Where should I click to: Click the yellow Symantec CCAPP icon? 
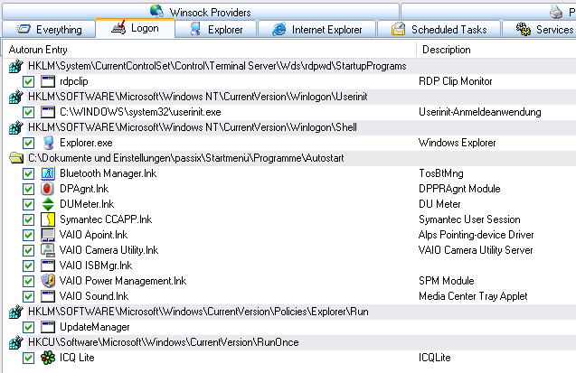(x=48, y=219)
